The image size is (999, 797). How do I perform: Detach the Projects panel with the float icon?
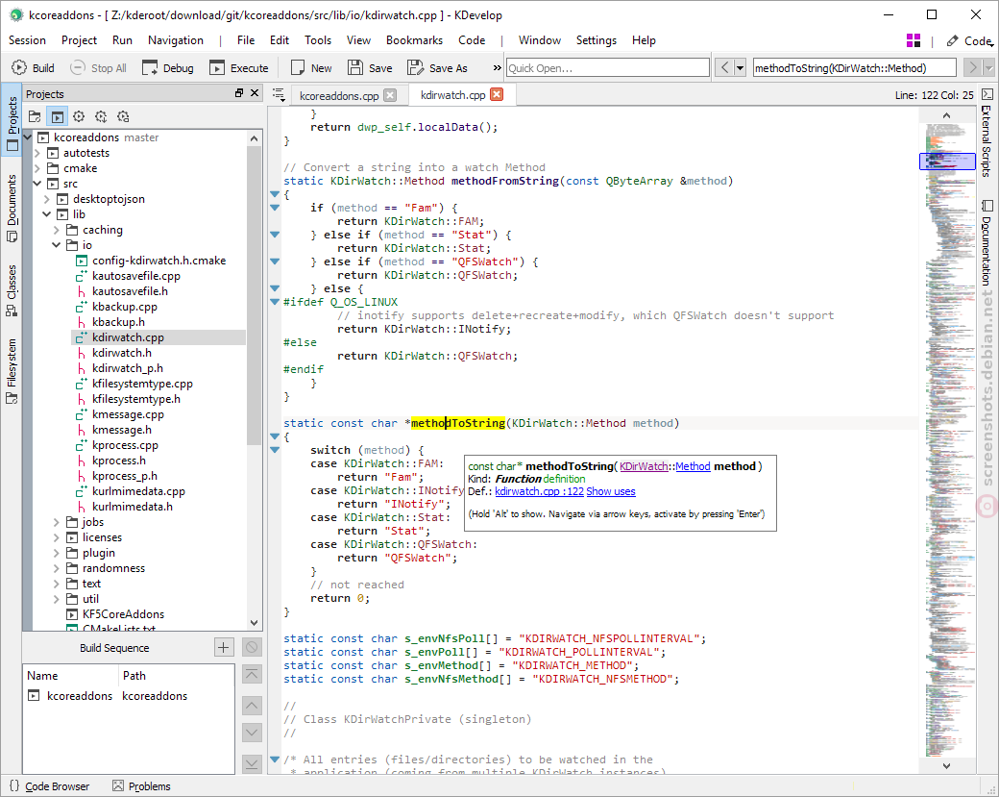(x=239, y=93)
